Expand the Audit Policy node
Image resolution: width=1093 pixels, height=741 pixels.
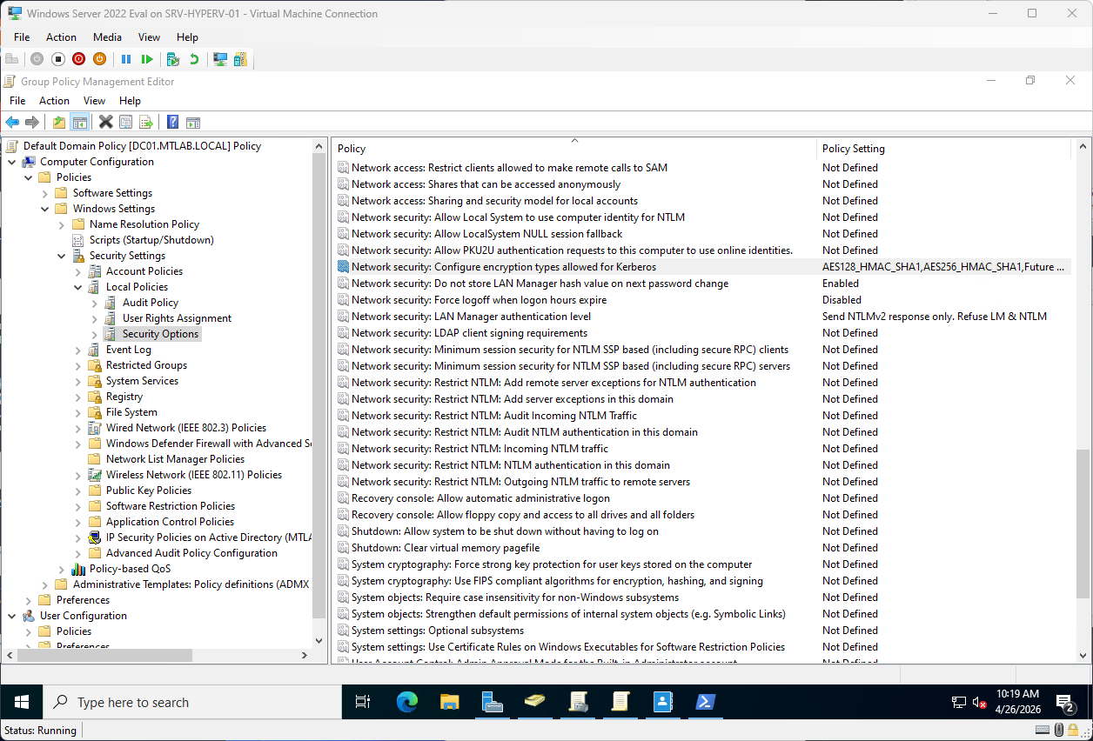(x=95, y=303)
